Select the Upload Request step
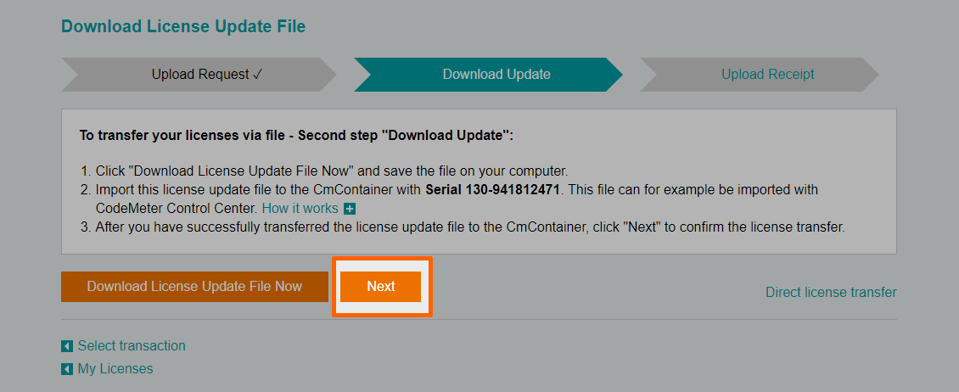The width and height of the screenshot is (959, 392). [200, 75]
